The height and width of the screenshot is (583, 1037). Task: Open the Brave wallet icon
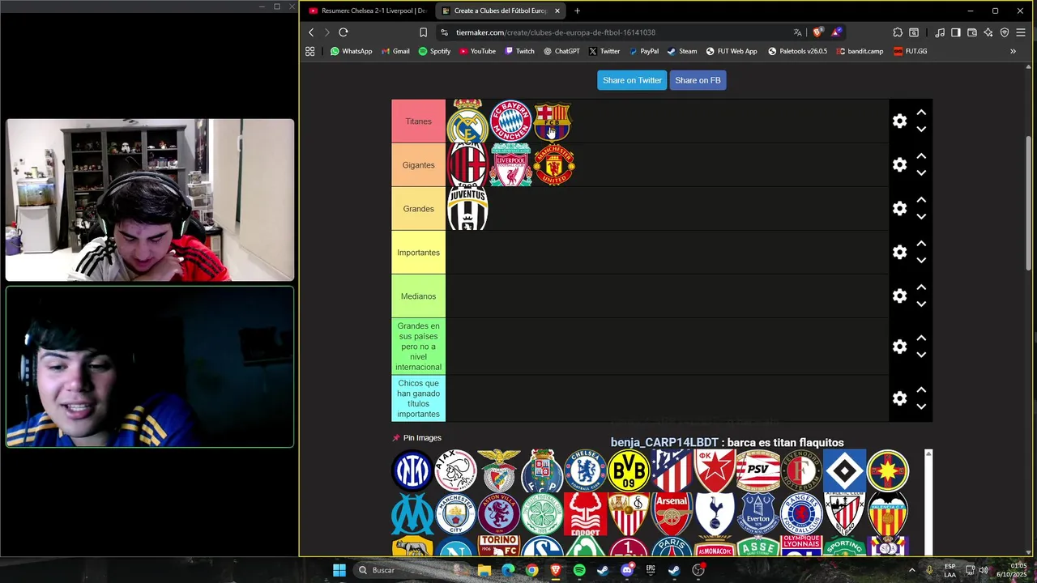[972, 32]
